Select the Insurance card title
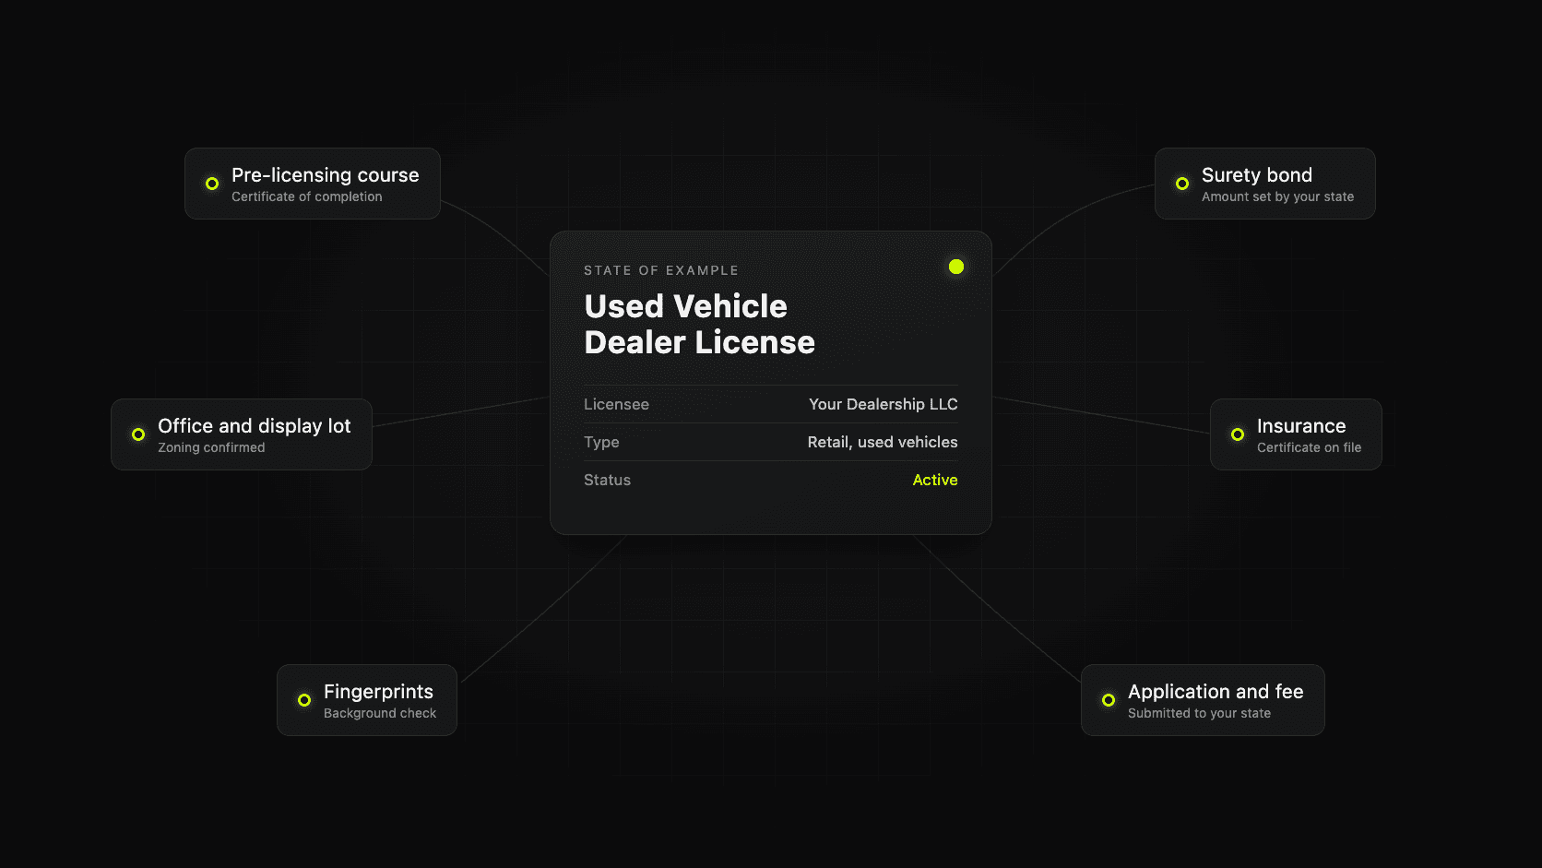This screenshot has width=1542, height=868. [1300, 426]
